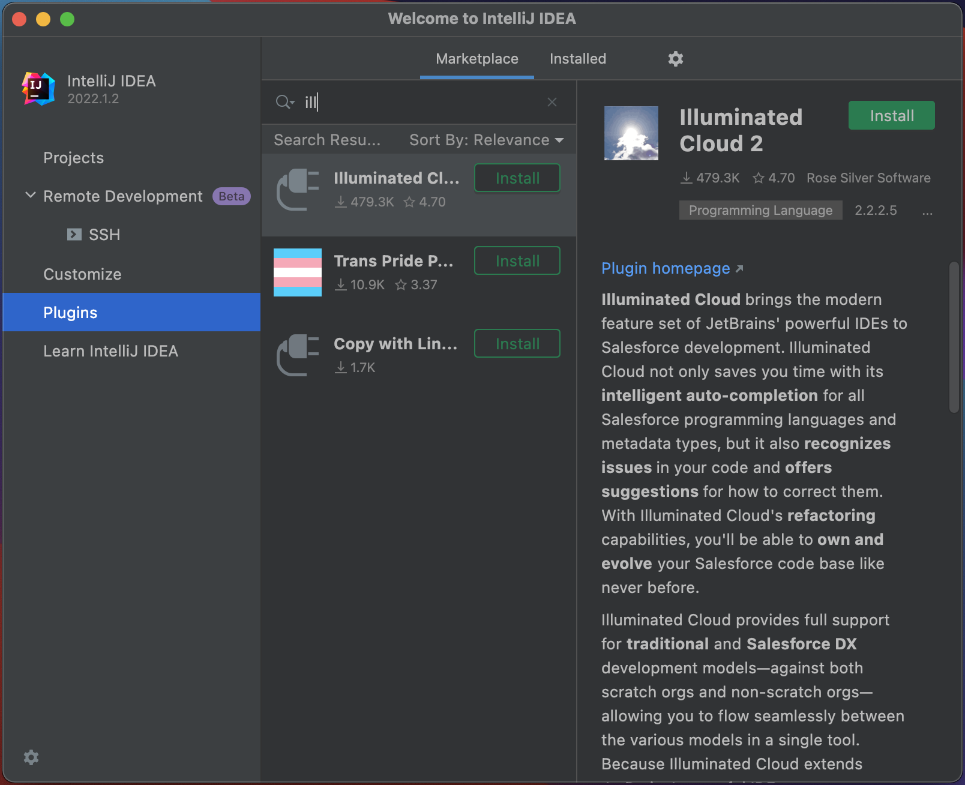Select the Trans Pride P... result title
The width and height of the screenshot is (965, 785).
pyautogui.click(x=394, y=261)
